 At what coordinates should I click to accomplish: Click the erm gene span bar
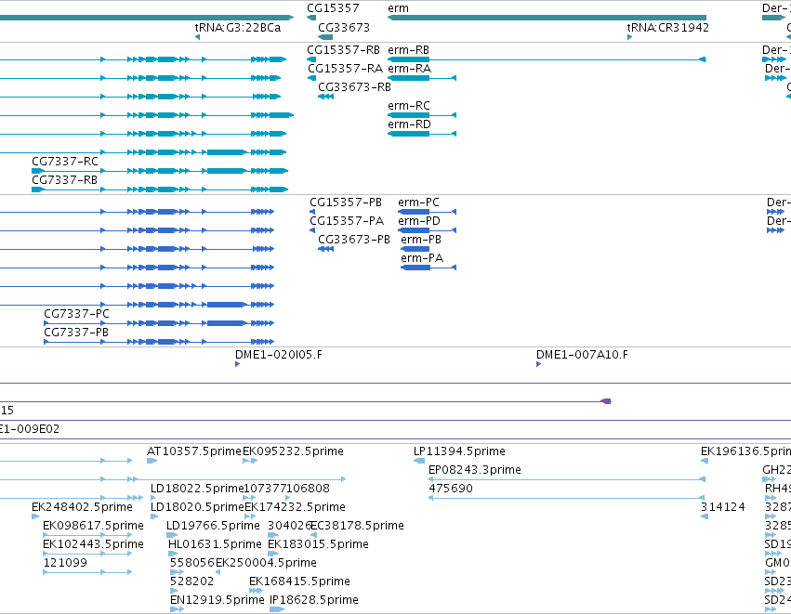547,18
